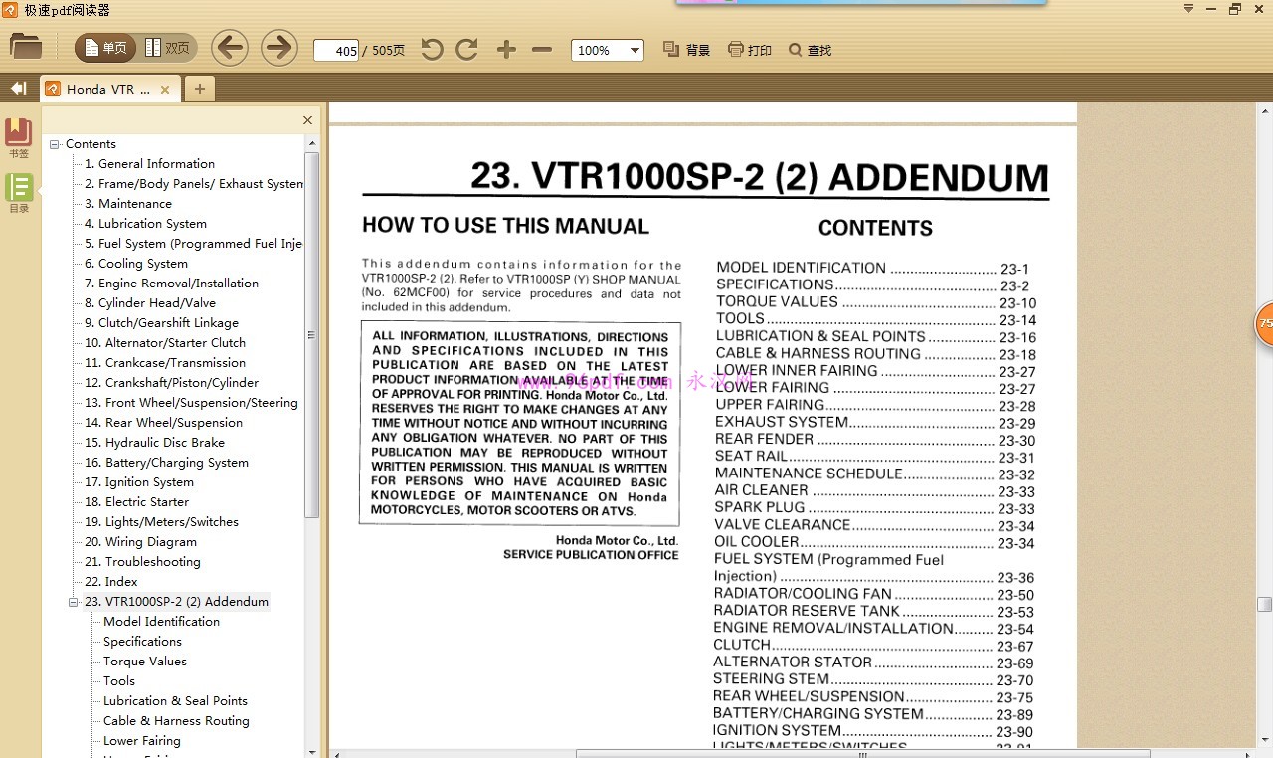Select 12. Crankshaft/Piston/Cylinder

(171, 383)
